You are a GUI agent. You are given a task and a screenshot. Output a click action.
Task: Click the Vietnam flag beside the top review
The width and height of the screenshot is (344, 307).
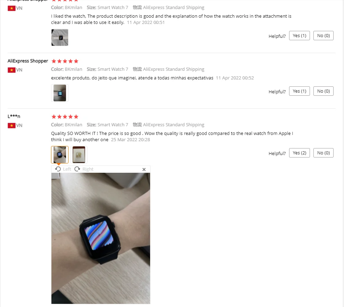pos(11,8)
